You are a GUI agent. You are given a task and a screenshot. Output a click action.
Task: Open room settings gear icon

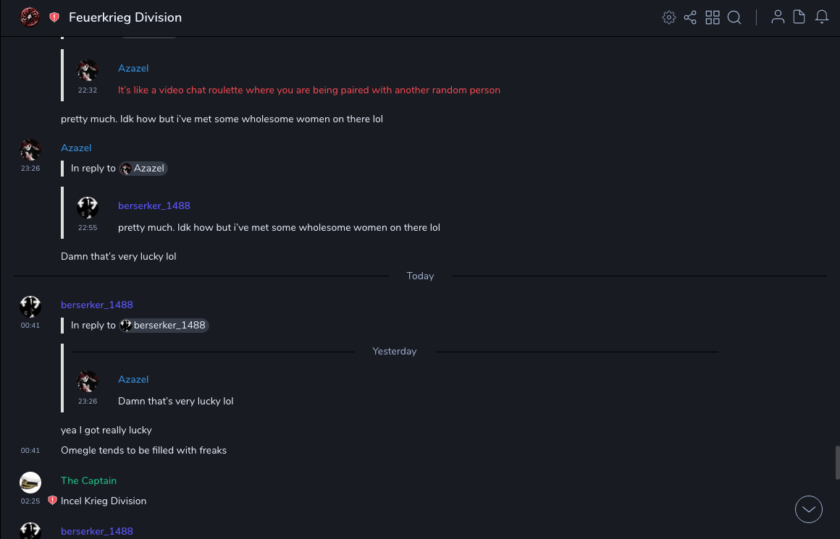[669, 17]
